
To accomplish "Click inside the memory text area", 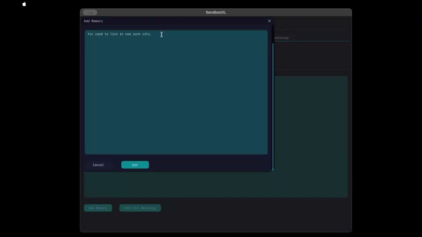I will [176, 92].
